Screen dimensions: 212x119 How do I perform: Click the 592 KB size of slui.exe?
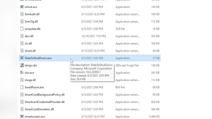155,73
